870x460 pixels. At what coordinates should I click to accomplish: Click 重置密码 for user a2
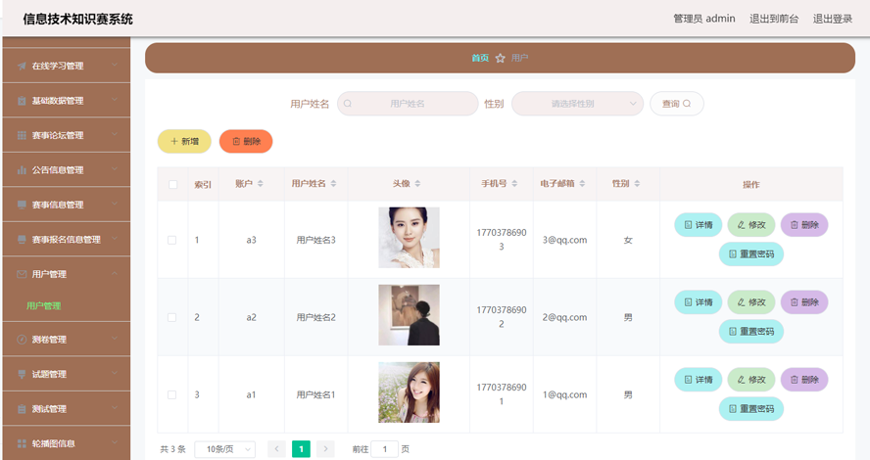751,332
